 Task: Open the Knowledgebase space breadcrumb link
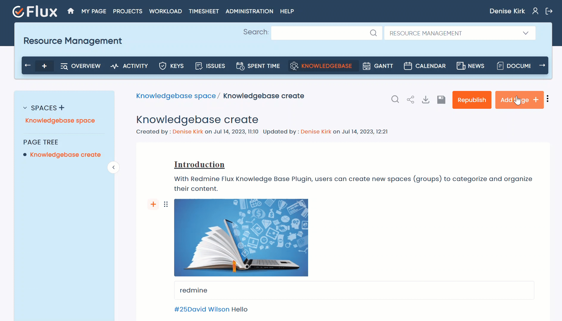click(176, 96)
